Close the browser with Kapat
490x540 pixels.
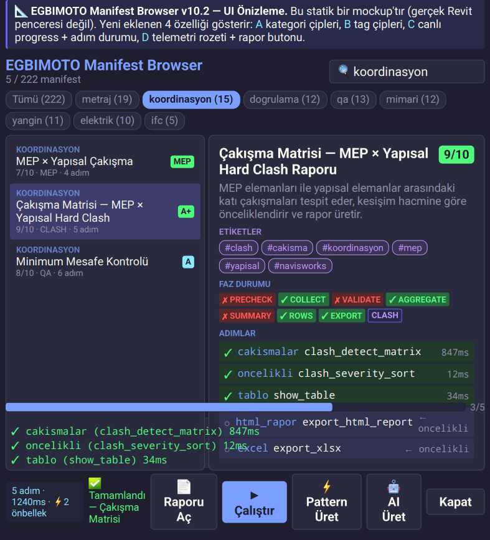click(455, 502)
